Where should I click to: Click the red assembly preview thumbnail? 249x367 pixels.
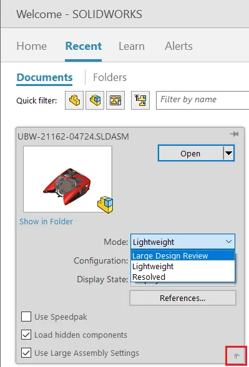[67, 179]
